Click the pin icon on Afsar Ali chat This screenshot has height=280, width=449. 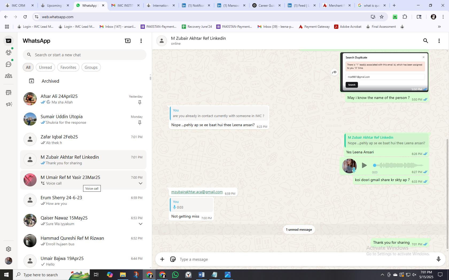[140, 102]
